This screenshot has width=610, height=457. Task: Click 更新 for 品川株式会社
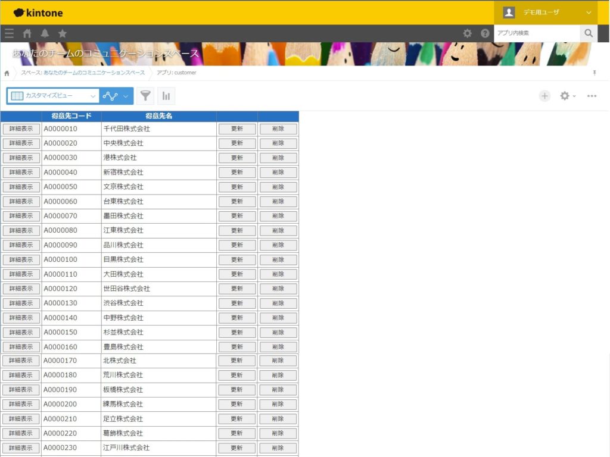(237, 245)
